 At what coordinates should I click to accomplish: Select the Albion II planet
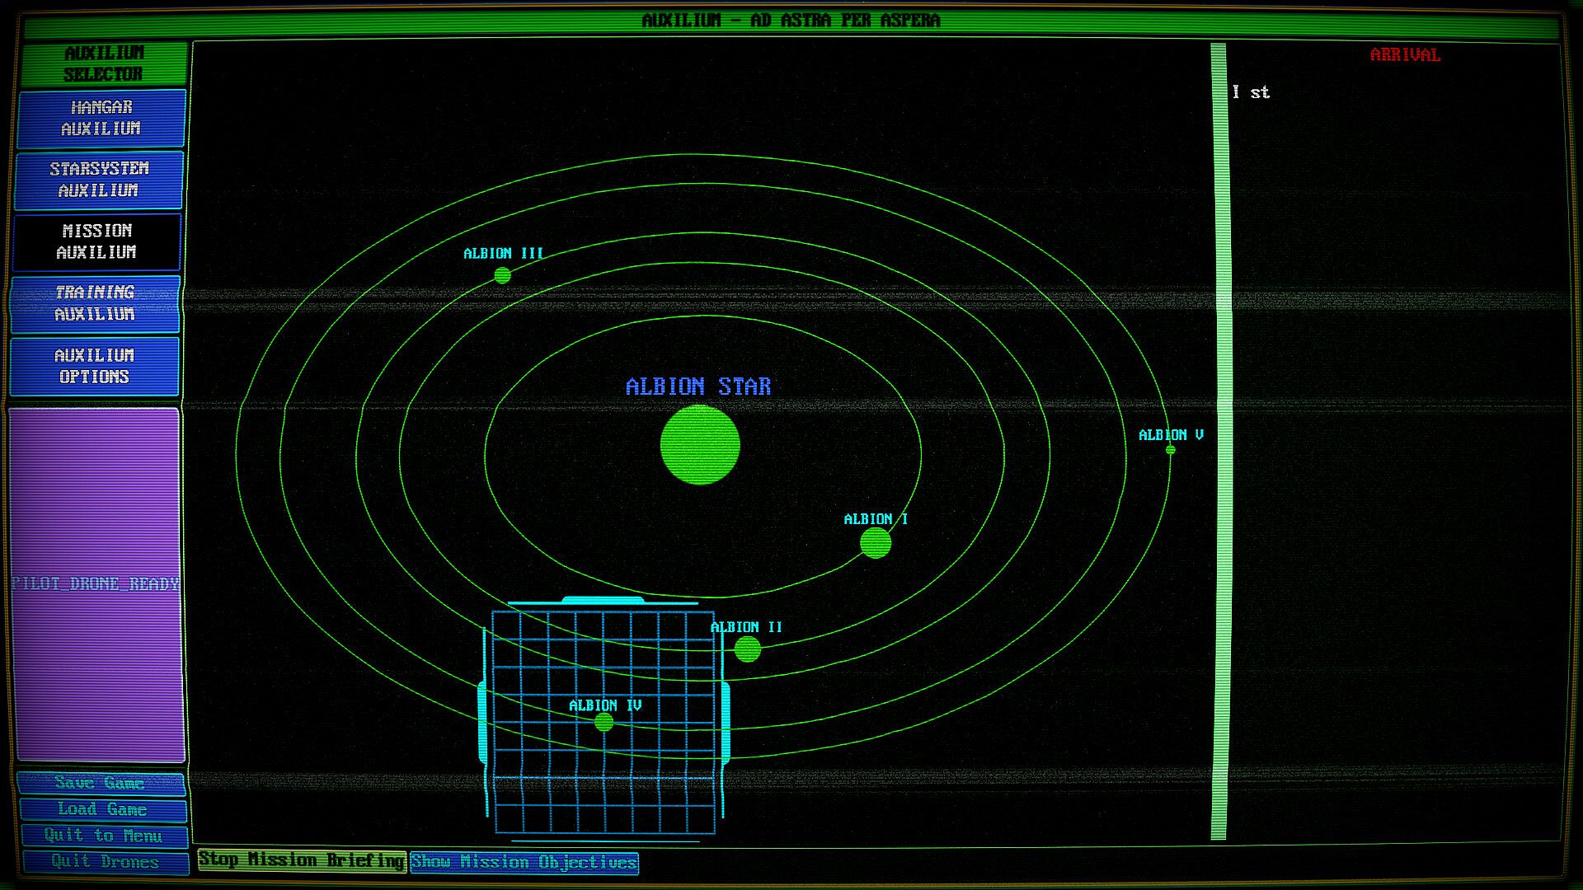pos(747,649)
